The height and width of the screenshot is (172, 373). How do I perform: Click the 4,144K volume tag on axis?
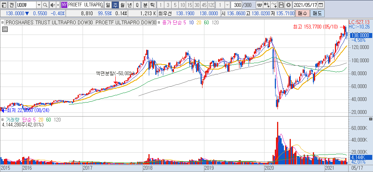pos(361,157)
